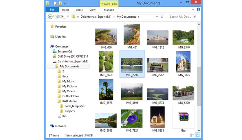Click DiskInternals_Export (M:) in address bar
Image resolution: width=242 pixels, height=140 pixels.
[x=96, y=17]
